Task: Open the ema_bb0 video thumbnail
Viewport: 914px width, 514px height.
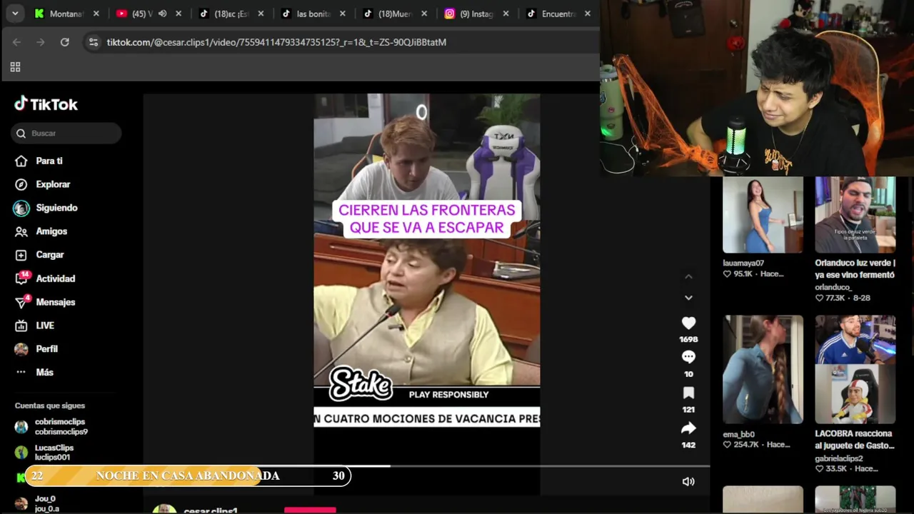Action: 763,370
